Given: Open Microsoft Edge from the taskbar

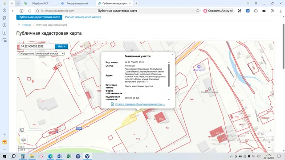Looking at the screenshot, I should (x=50, y=156).
